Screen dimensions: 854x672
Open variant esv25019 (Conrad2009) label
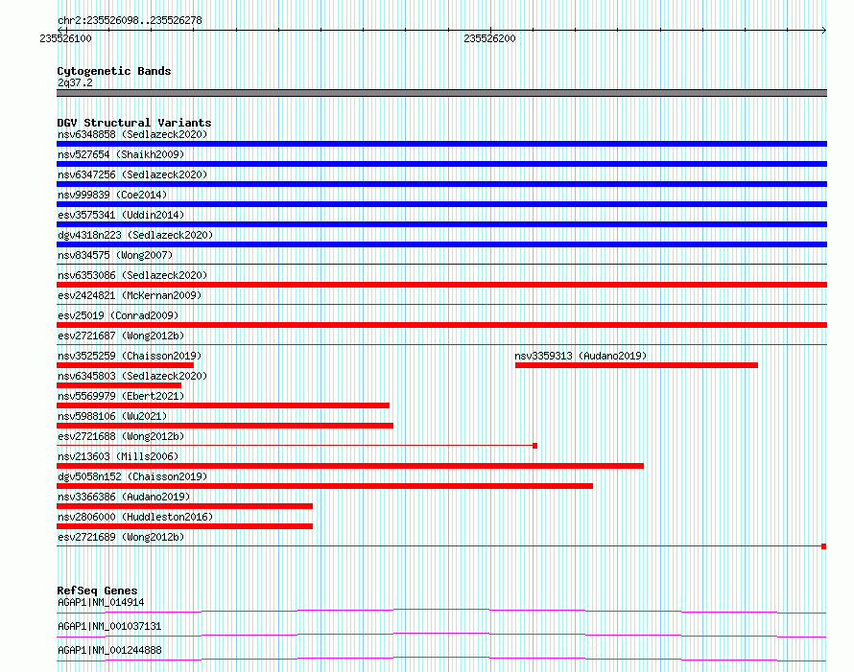pyautogui.click(x=118, y=315)
